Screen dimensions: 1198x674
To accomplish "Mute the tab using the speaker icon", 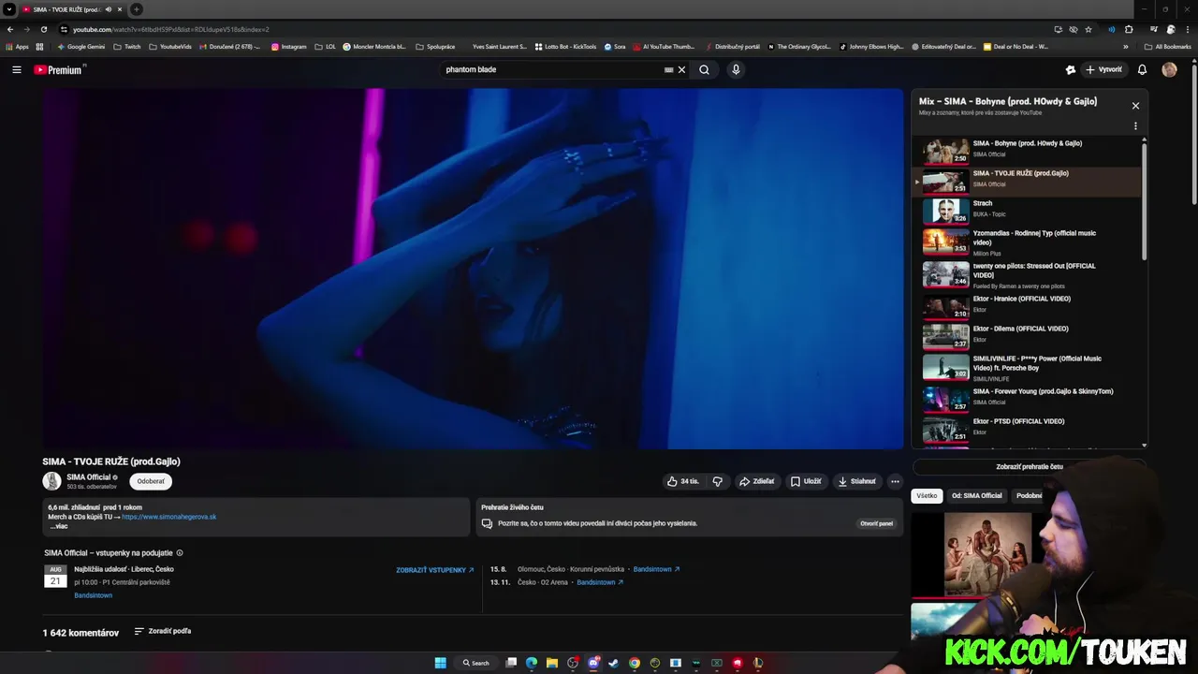I will coord(108,9).
